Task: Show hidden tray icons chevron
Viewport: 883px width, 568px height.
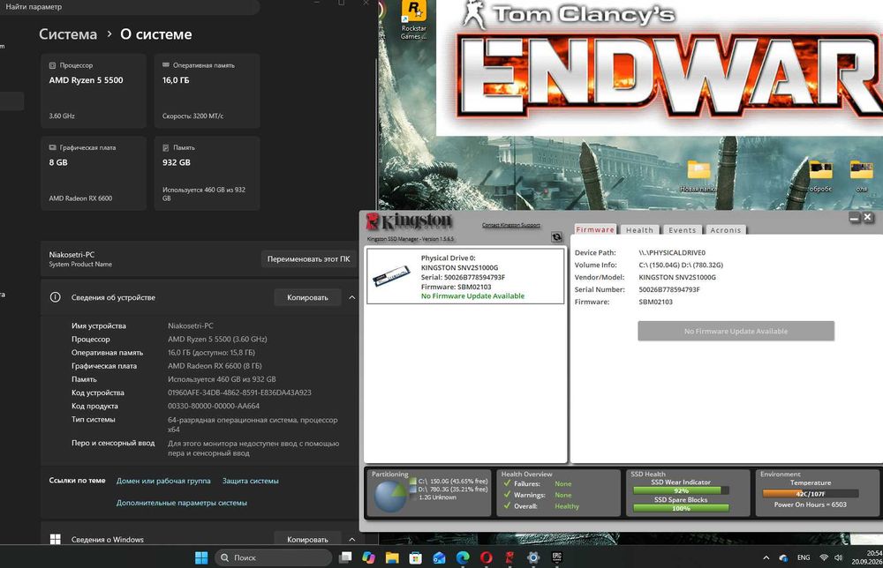Action: tap(766, 558)
